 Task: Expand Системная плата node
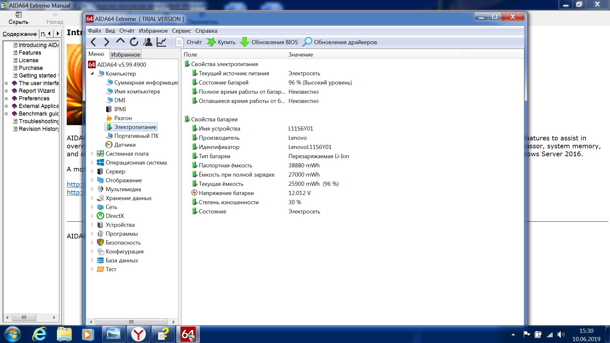(92, 153)
